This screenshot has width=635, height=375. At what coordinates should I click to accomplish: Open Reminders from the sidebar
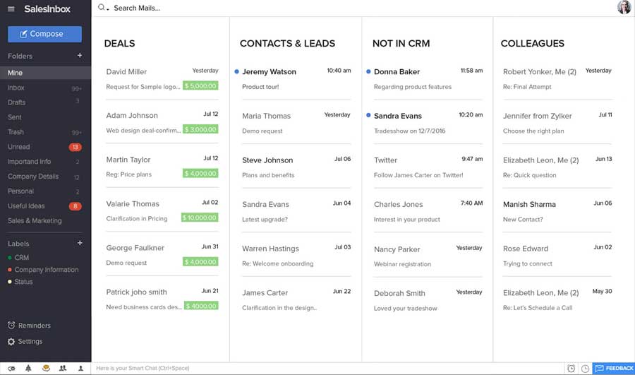click(x=34, y=326)
